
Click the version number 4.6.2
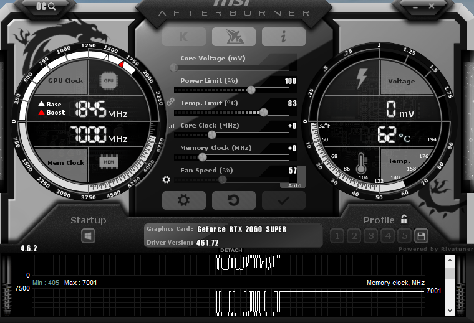(29, 248)
